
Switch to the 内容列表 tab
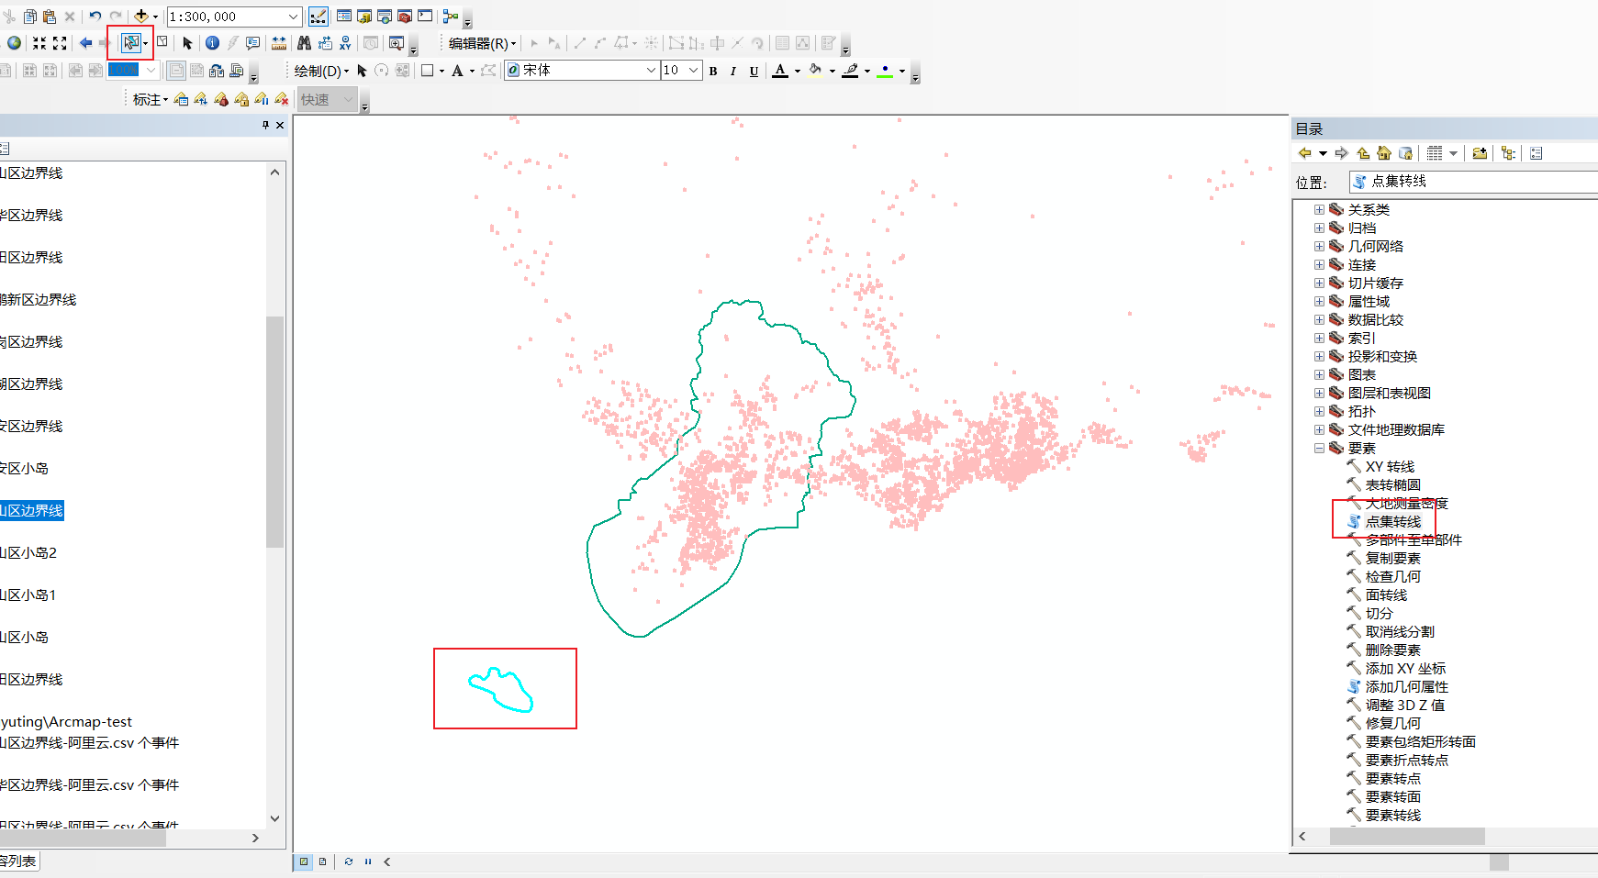pos(18,861)
